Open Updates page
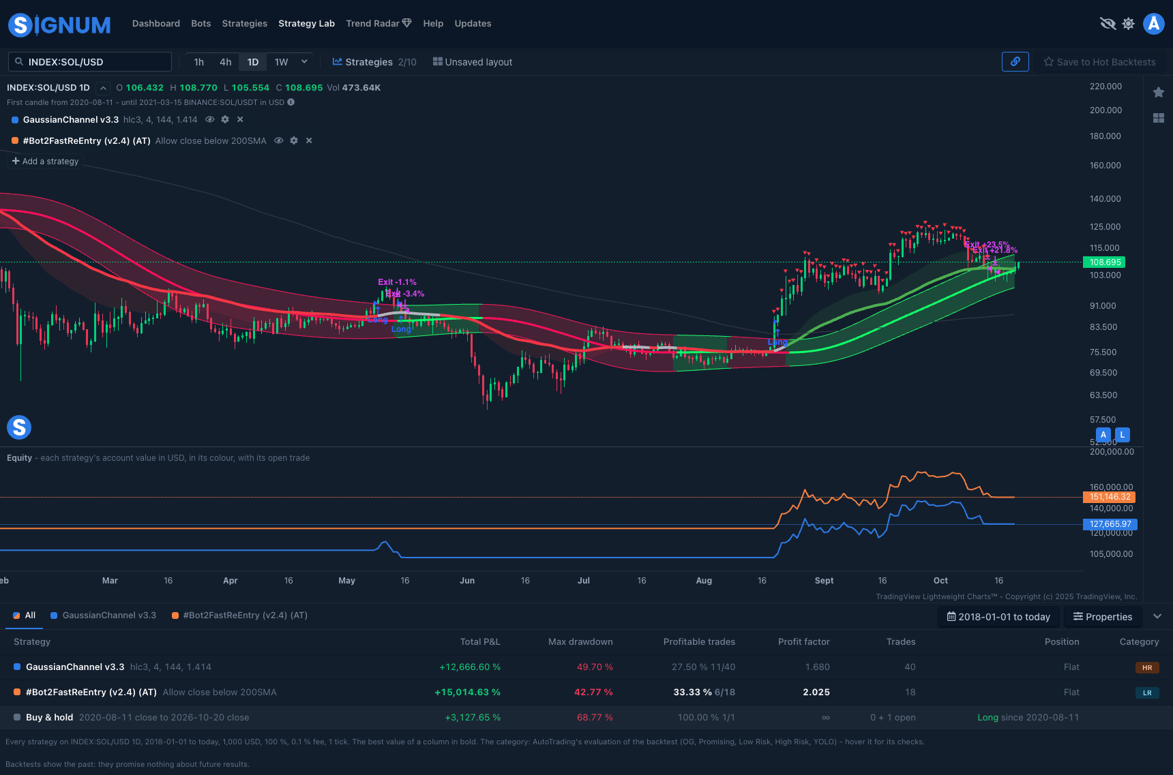The height and width of the screenshot is (775, 1173). [473, 23]
